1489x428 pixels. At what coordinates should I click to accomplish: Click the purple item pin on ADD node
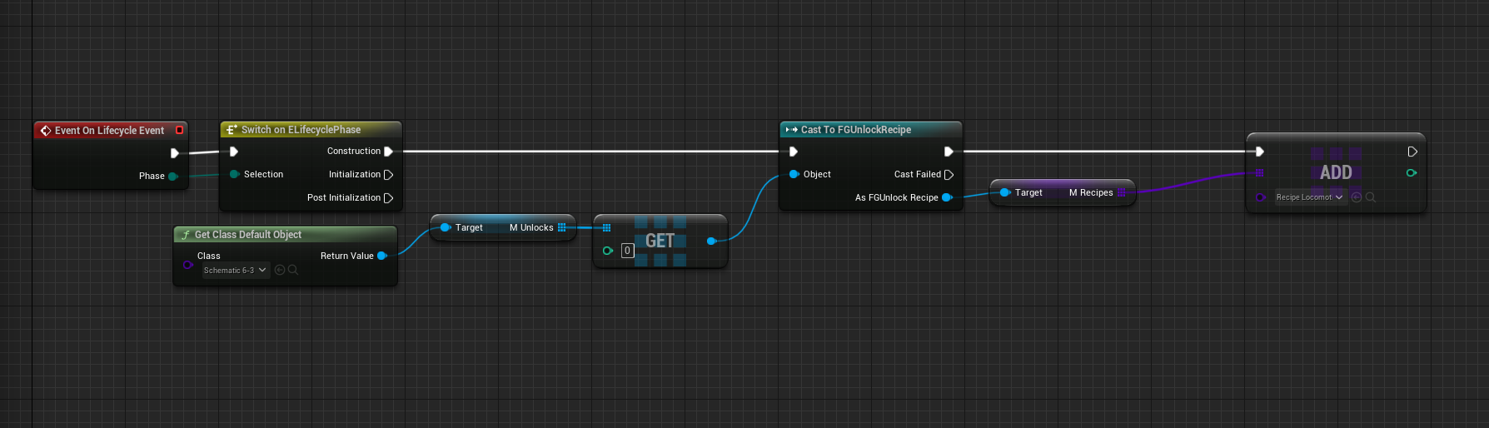pos(1260,197)
